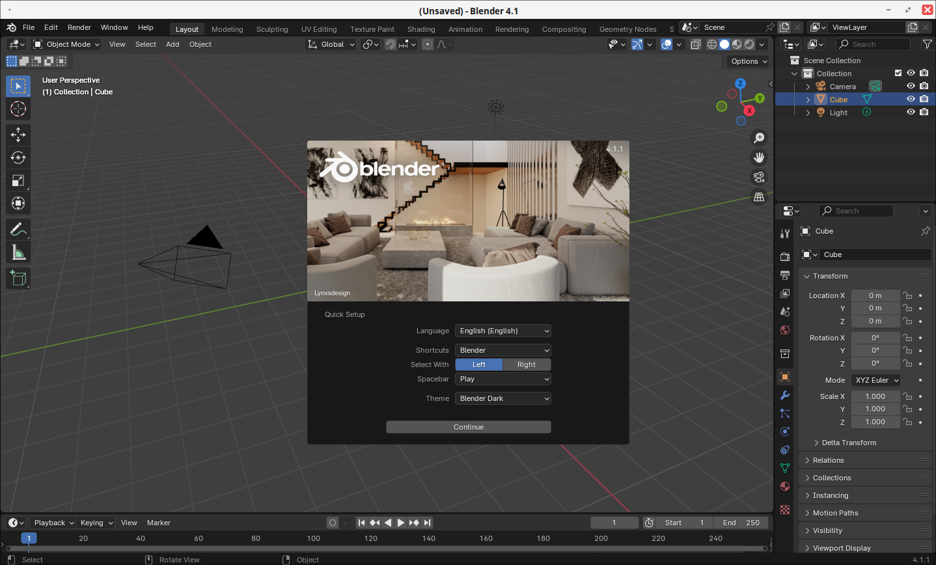This screenshot has width=936, height=565.
Task: Lock the Location X property
Action: pyautogui.click(x=907, y=296)
